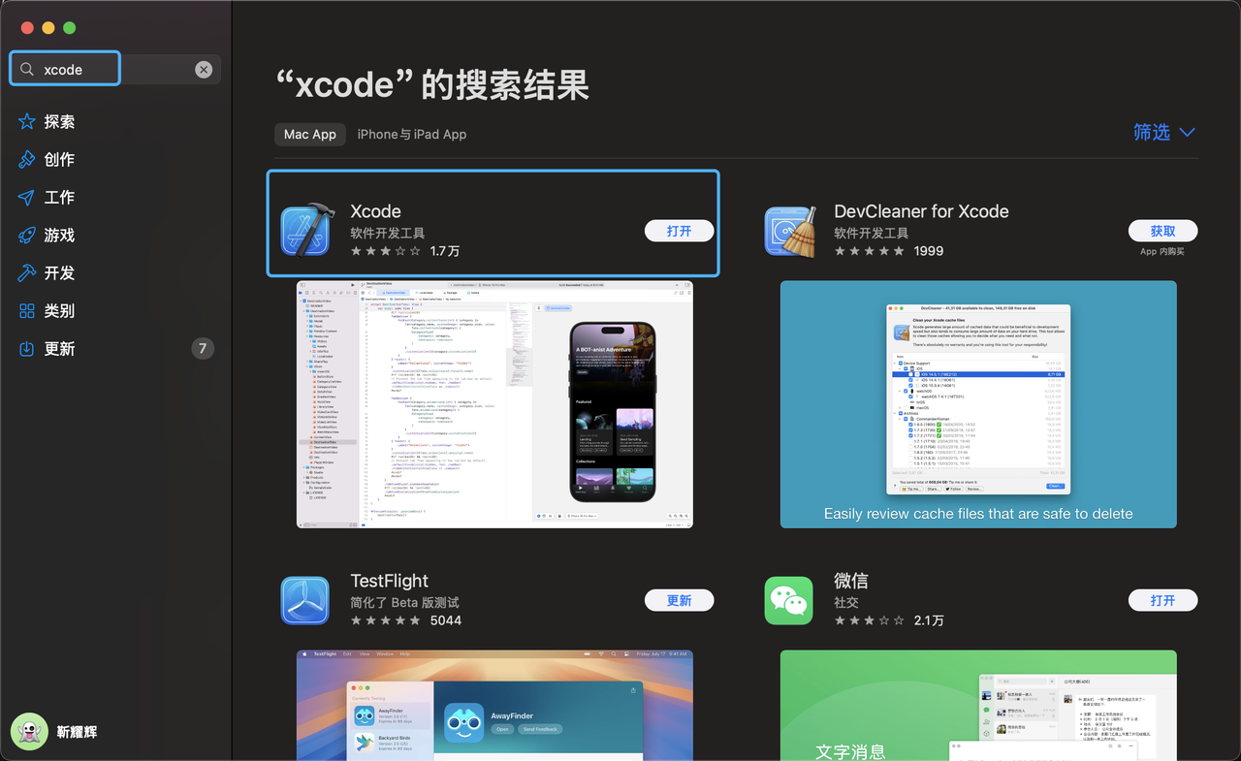
Task: Click 获取 button for DevCleaner for Xcode
Action: coord(1162,231)
